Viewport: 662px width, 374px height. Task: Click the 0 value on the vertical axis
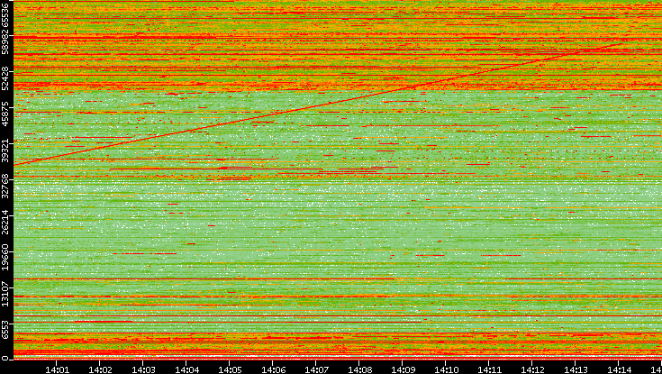coord(5,359)
